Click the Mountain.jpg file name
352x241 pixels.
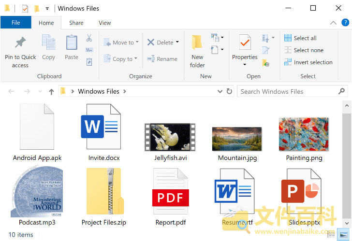(x=237, y=158)
